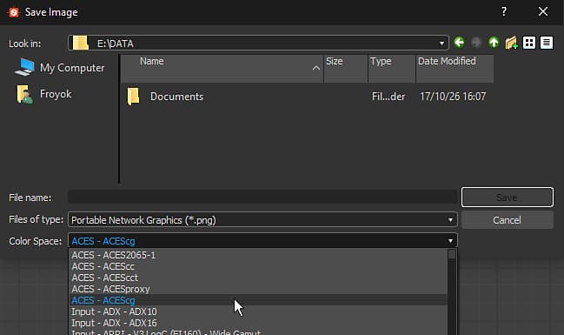Click the color space list scrollbar
This screenshot has height=335, width=564.
point(452,291)
